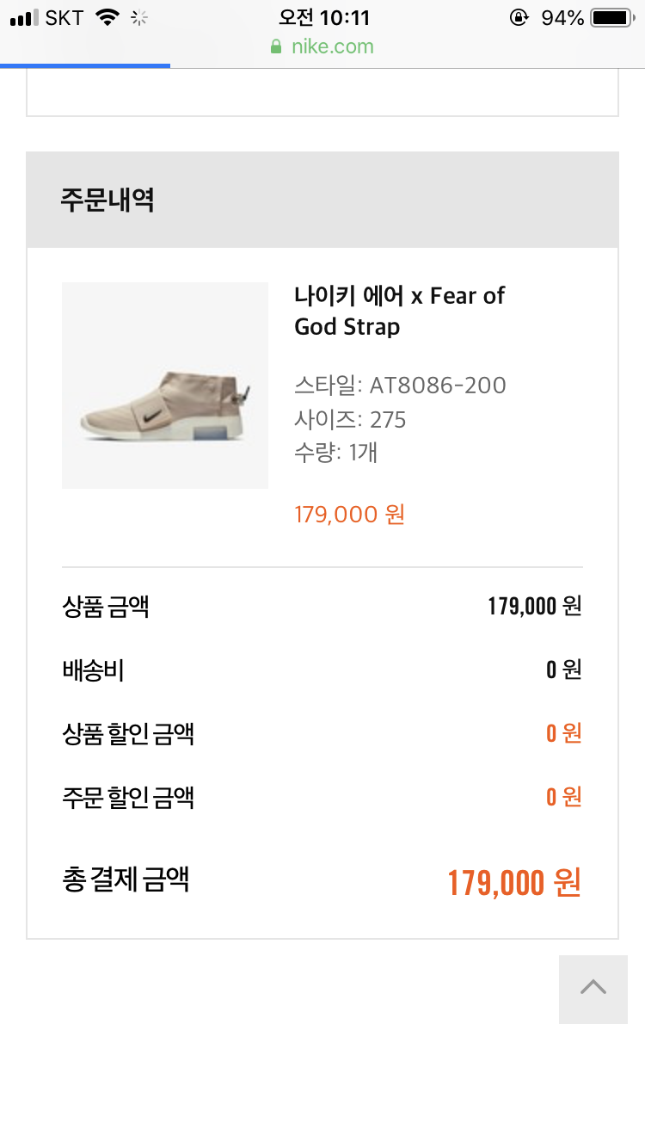Tap the scroll-to-top chevron button
Image resolution: width=645 pixels, height=1148 pixels.
click(x=593, y=989)
